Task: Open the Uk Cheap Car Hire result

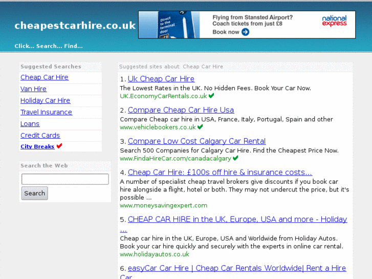Action: [x=161, y=79]
